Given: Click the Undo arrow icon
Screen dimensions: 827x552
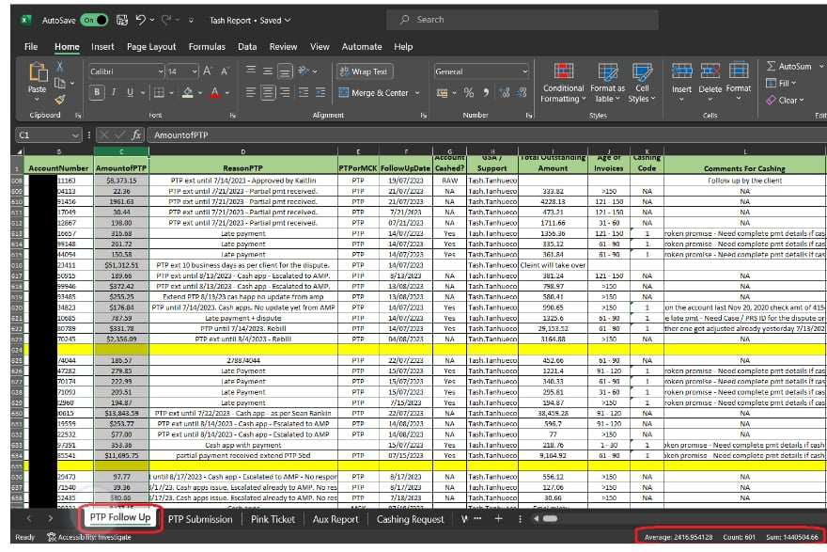Looking at the screenshot, I should tap(141, 20).
